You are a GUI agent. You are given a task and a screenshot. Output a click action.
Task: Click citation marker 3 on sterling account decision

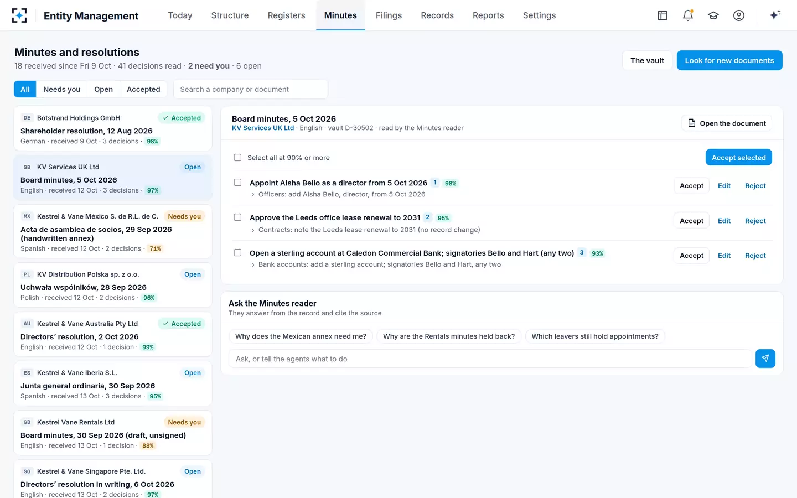click(x=581, y=252)
